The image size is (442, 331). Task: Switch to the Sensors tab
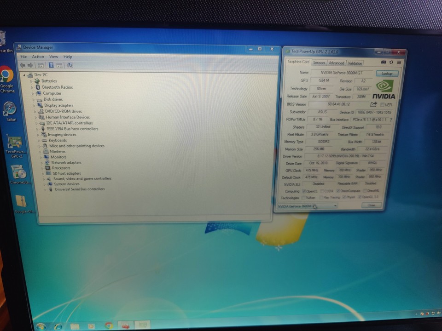(318, 63)
